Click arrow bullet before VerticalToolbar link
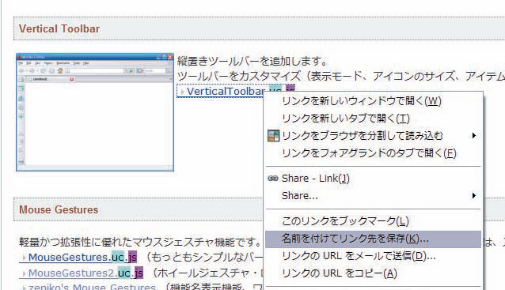 click(x=182, y=92)
